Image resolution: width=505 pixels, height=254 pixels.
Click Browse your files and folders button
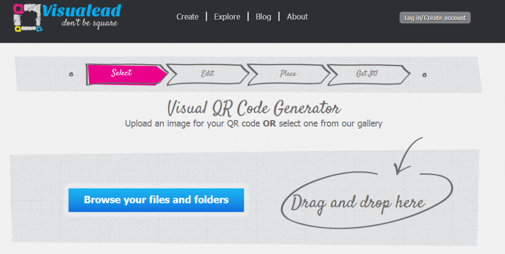[x=156, y=200]
